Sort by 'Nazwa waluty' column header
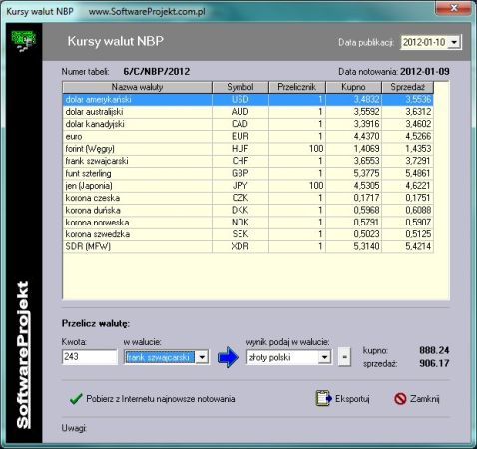Viewport: 477px width, 449px height. tap(137, 87)
